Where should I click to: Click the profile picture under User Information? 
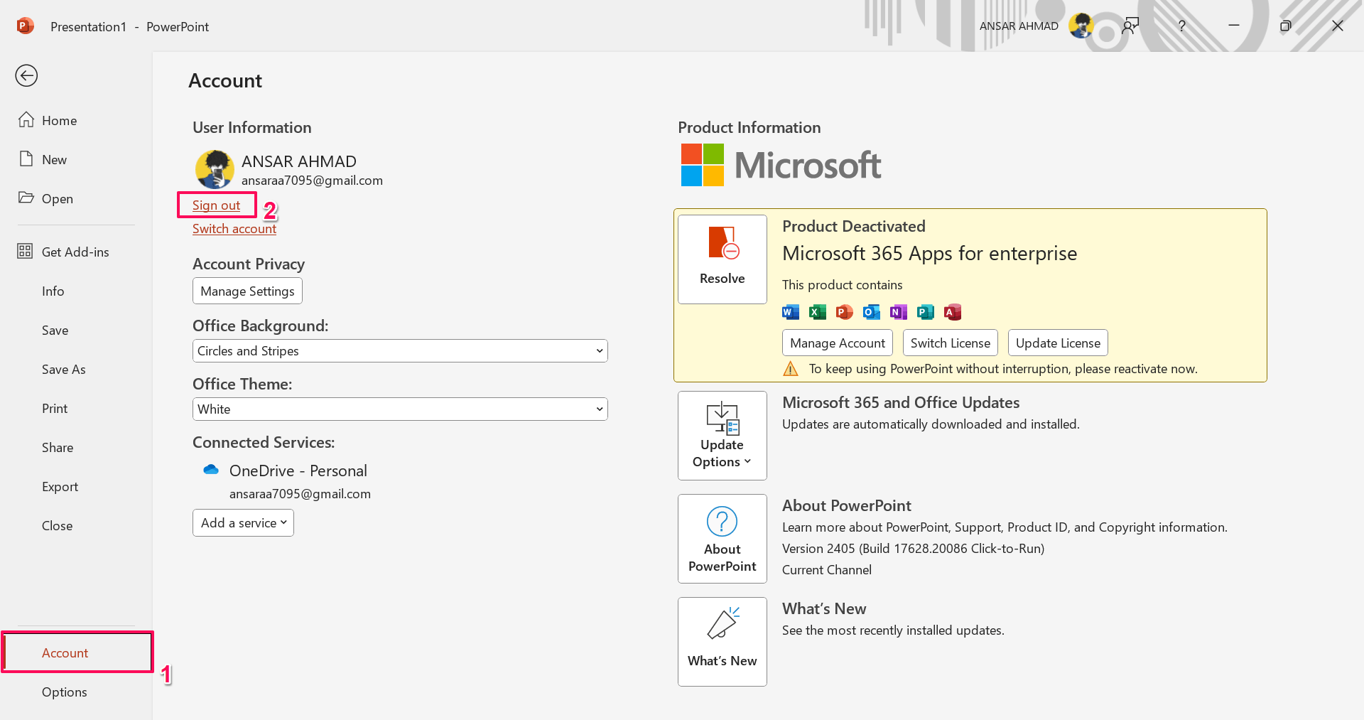(215, 169)
